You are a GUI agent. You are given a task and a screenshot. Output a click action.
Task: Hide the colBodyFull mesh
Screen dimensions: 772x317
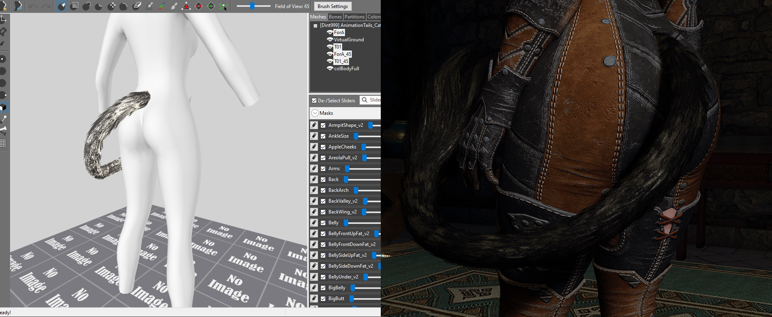tap(330, 69)
